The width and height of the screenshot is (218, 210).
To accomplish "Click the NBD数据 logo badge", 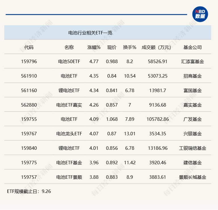I will click(200, 14).
